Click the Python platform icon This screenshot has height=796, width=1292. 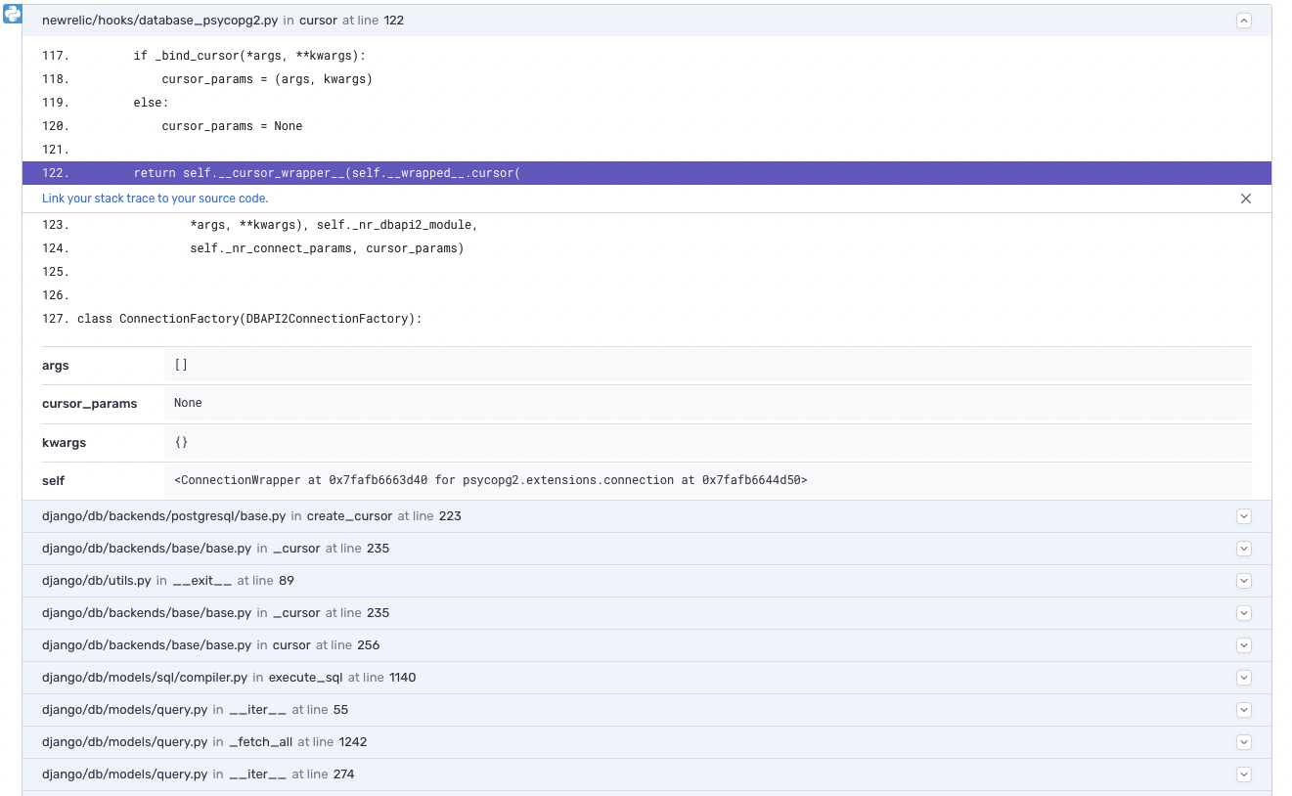(x=13, y=14)
